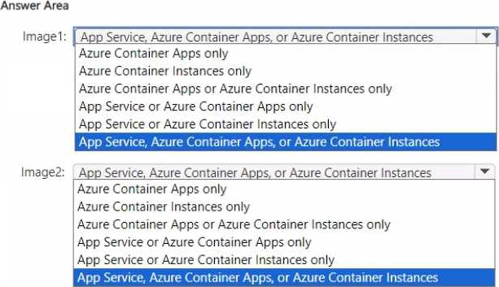The width and height of the screenshot is (499, 287).
Task: Click the Image1 combo box selected value
Action: tap(256, 37)
